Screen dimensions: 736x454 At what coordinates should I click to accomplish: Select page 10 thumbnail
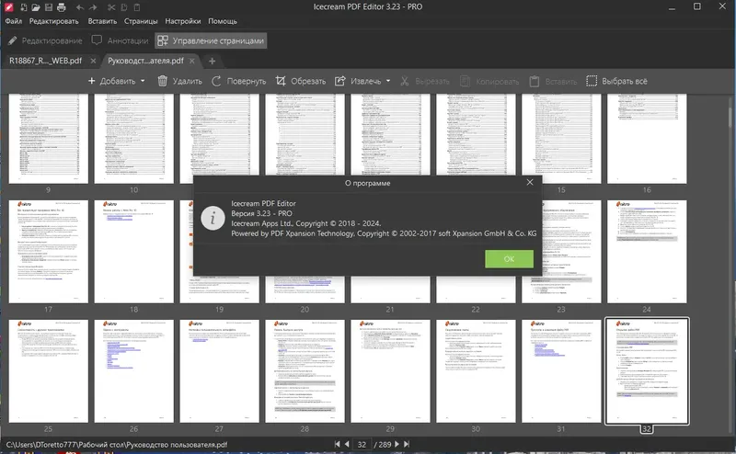pyautogui.click(x=133, y=139)
